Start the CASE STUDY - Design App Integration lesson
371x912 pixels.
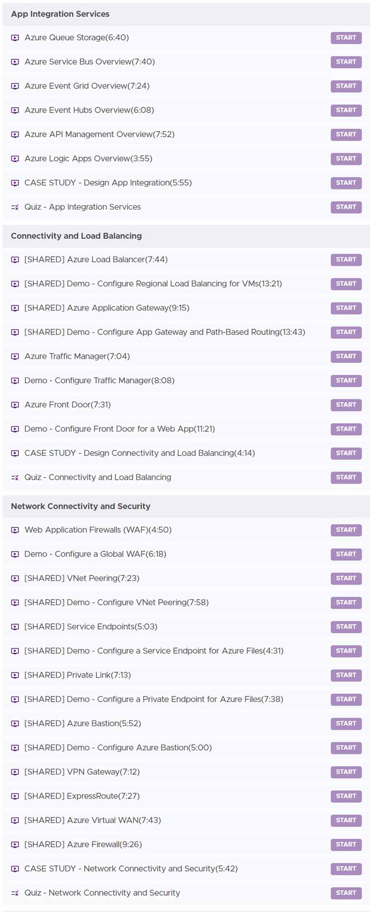click(x=346, y=183)
